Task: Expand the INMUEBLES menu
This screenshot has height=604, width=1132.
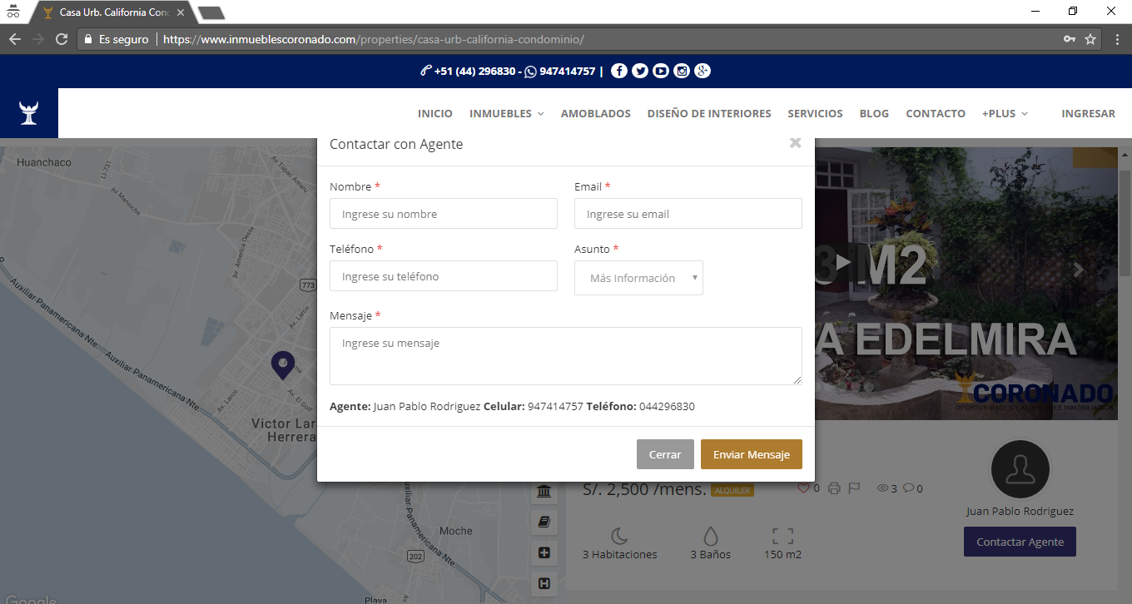Action: tap(506, 113)
